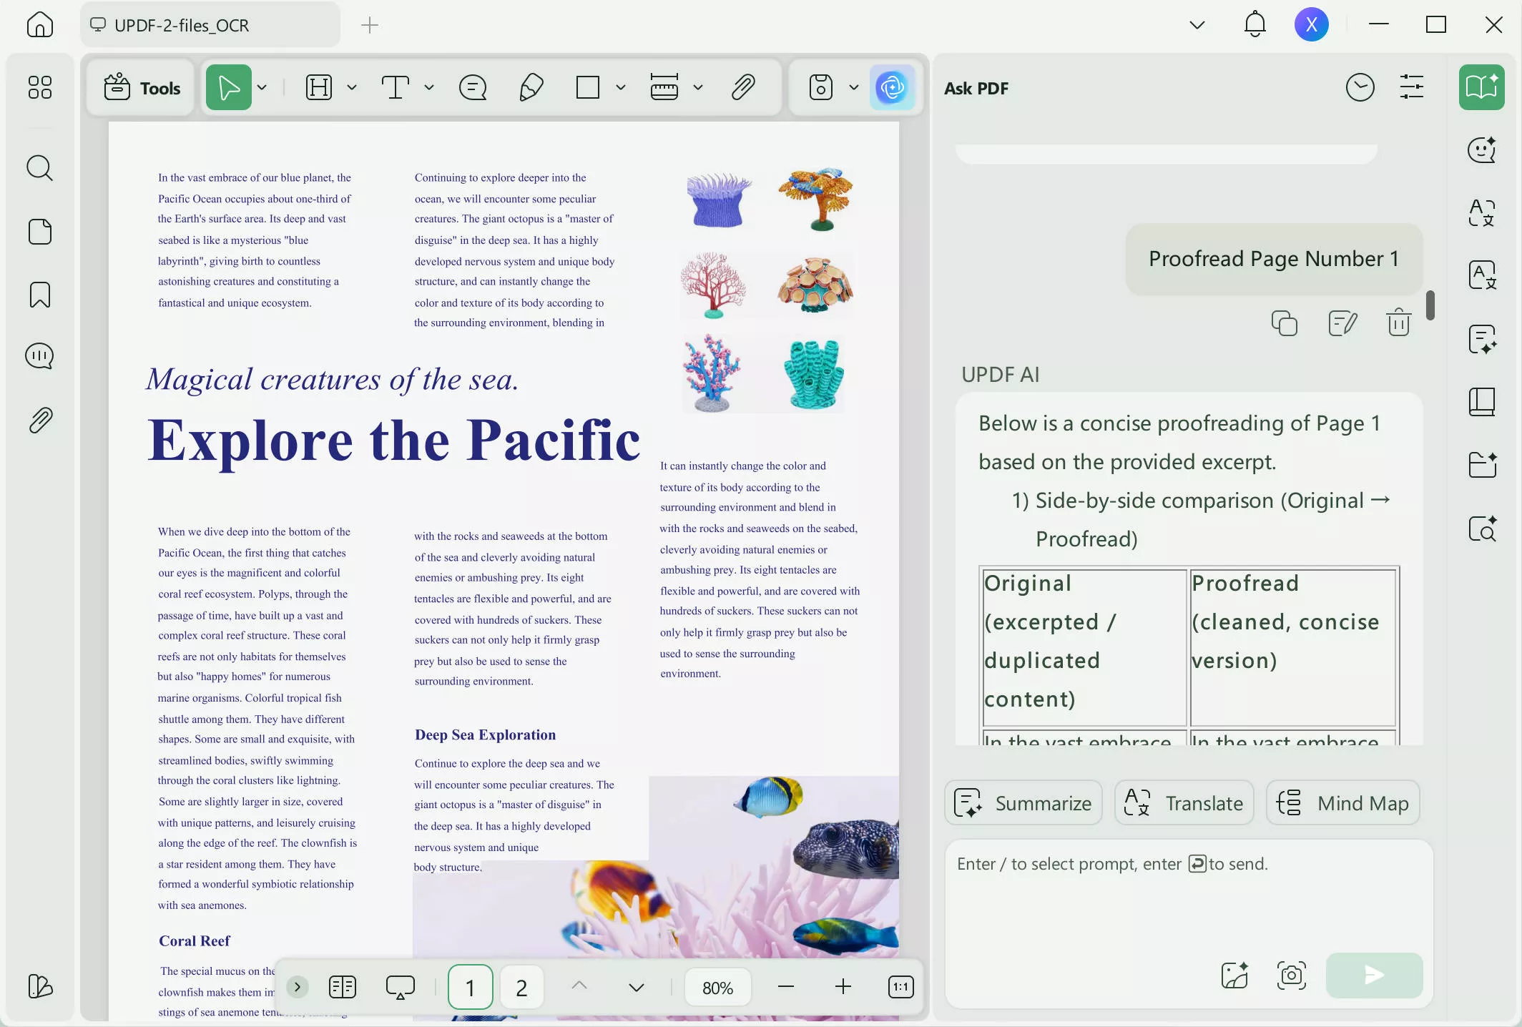This screenshot has height=1027, width=1522.
Task: Open the Comment annotation tool
Action: coord(472,87)
